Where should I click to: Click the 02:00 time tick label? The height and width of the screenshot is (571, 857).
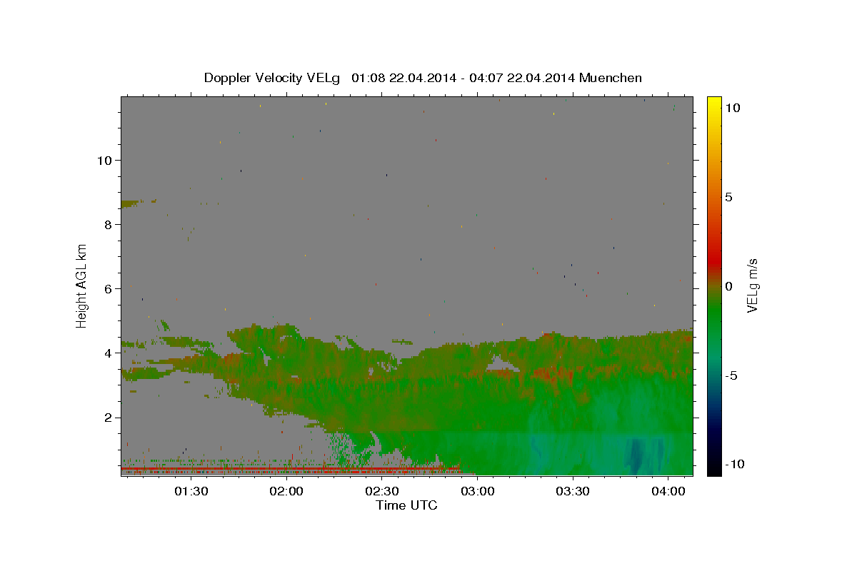[x=287, y=491]
